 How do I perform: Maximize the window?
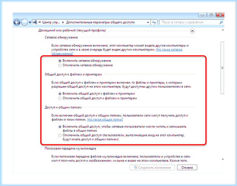click(211, 15)
